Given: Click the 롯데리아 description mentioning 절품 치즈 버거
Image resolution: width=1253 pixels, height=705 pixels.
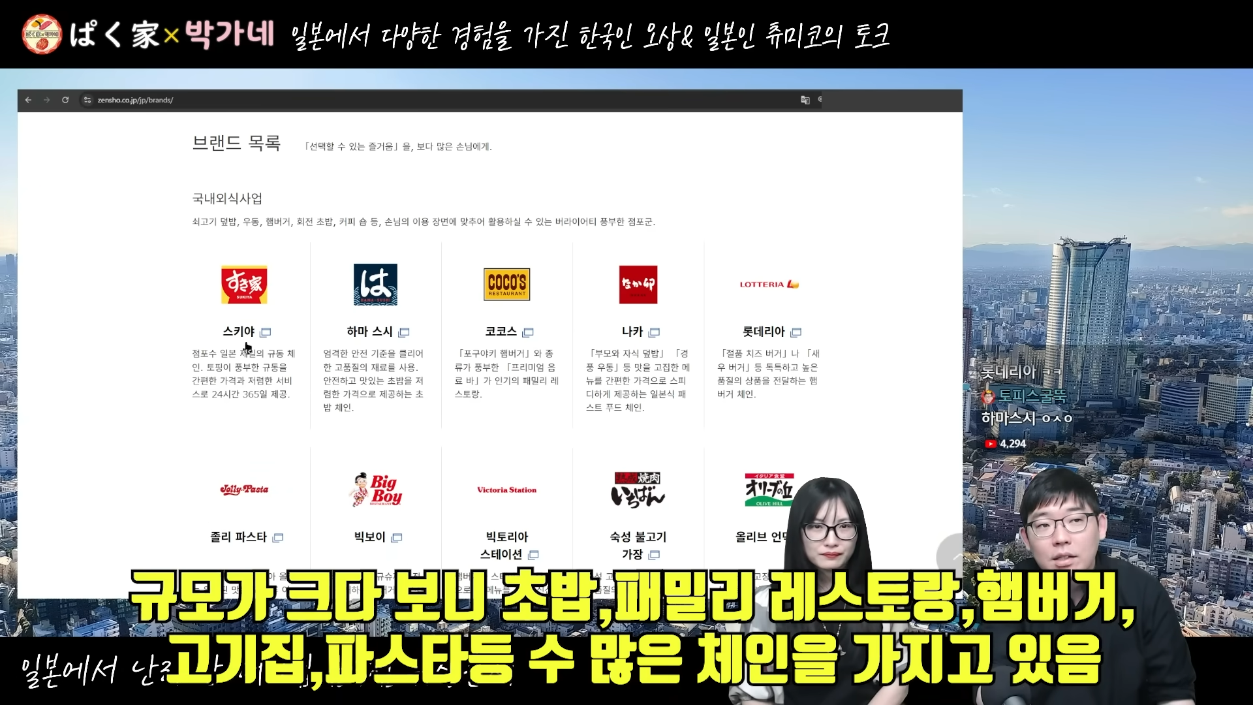Looking at the screenshot, I should (x=769, y=374).
